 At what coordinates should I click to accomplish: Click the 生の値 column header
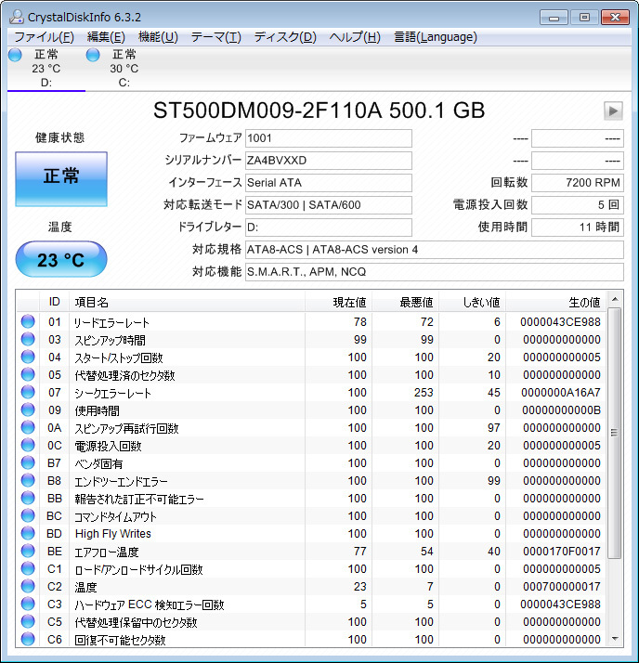[x=556, y=302]
